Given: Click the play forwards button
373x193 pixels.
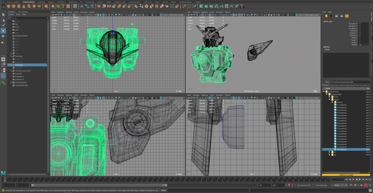Looking at the screenshot, I should pyautogui.click(x=360, y=179).
